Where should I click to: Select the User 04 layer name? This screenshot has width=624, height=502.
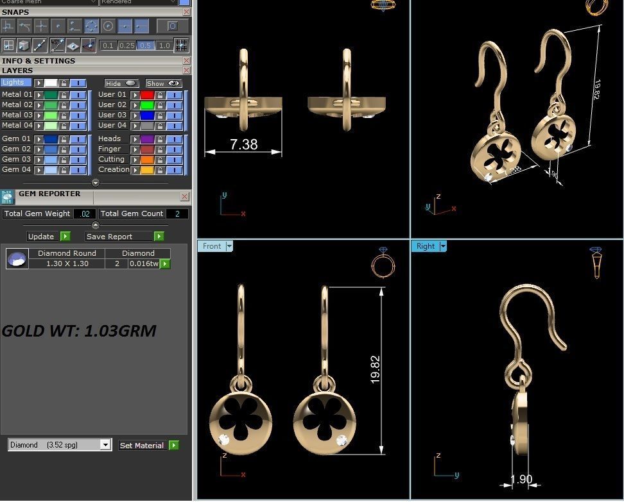click(x=112, y=125)
